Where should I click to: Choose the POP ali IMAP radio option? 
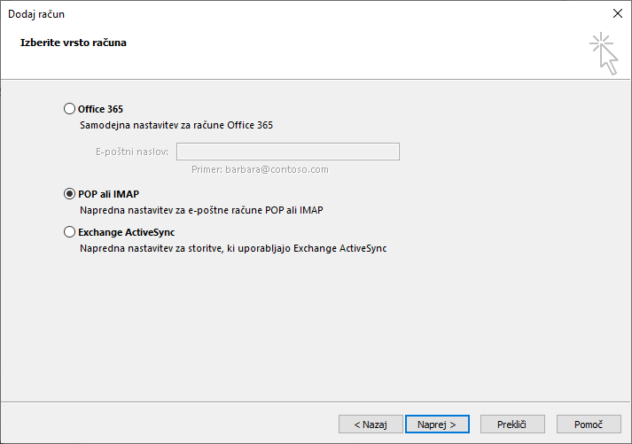(69, 194)
